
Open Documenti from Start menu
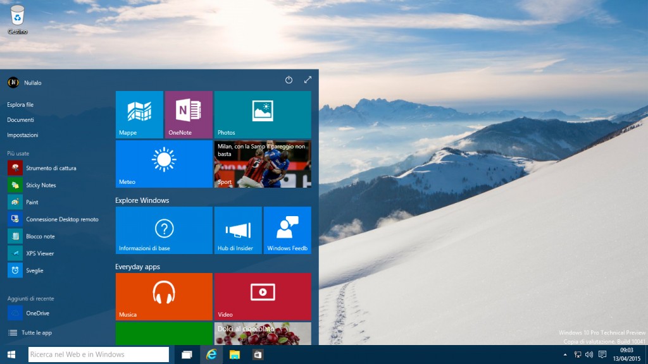click(20, 119)
